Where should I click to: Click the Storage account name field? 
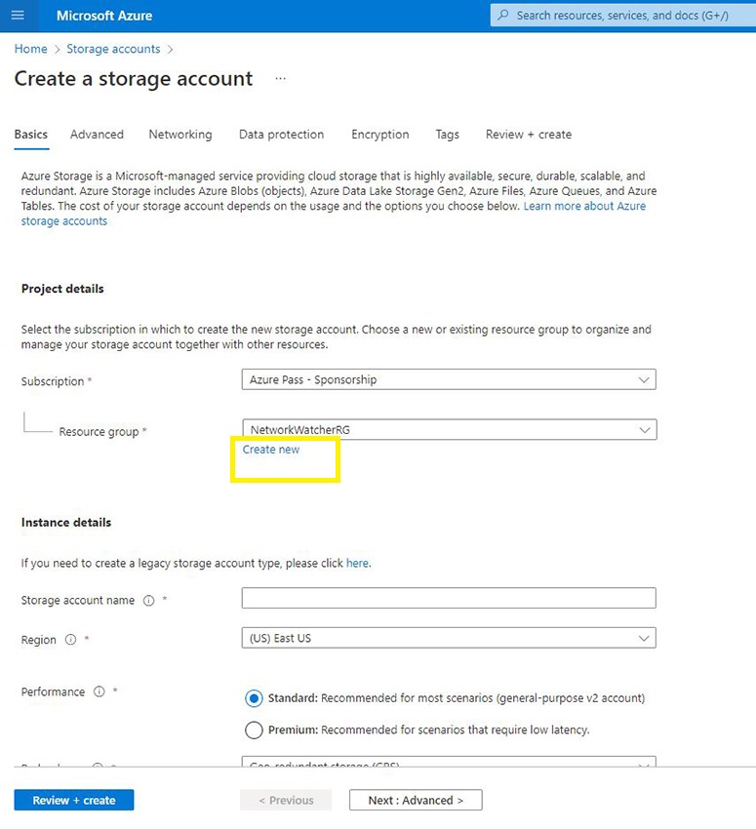click(x=448, y=598)
